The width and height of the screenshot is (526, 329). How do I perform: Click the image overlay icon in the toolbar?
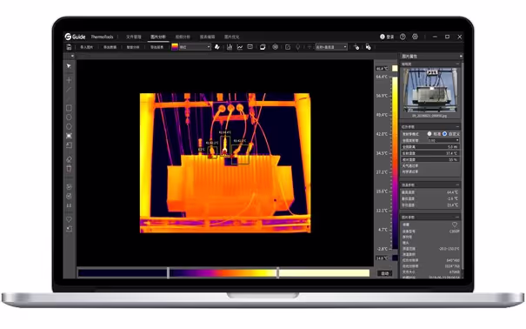pyautogui.click(x=263, y=47)
